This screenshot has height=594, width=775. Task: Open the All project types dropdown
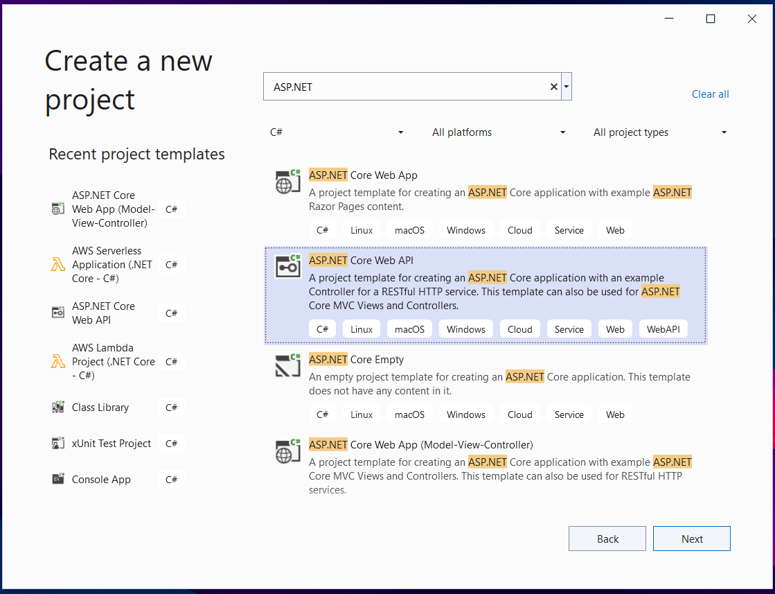coord(660,132)
